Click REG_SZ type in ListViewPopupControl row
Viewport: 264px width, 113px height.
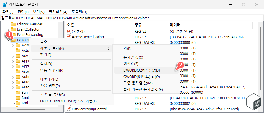[x=141, y=109]
